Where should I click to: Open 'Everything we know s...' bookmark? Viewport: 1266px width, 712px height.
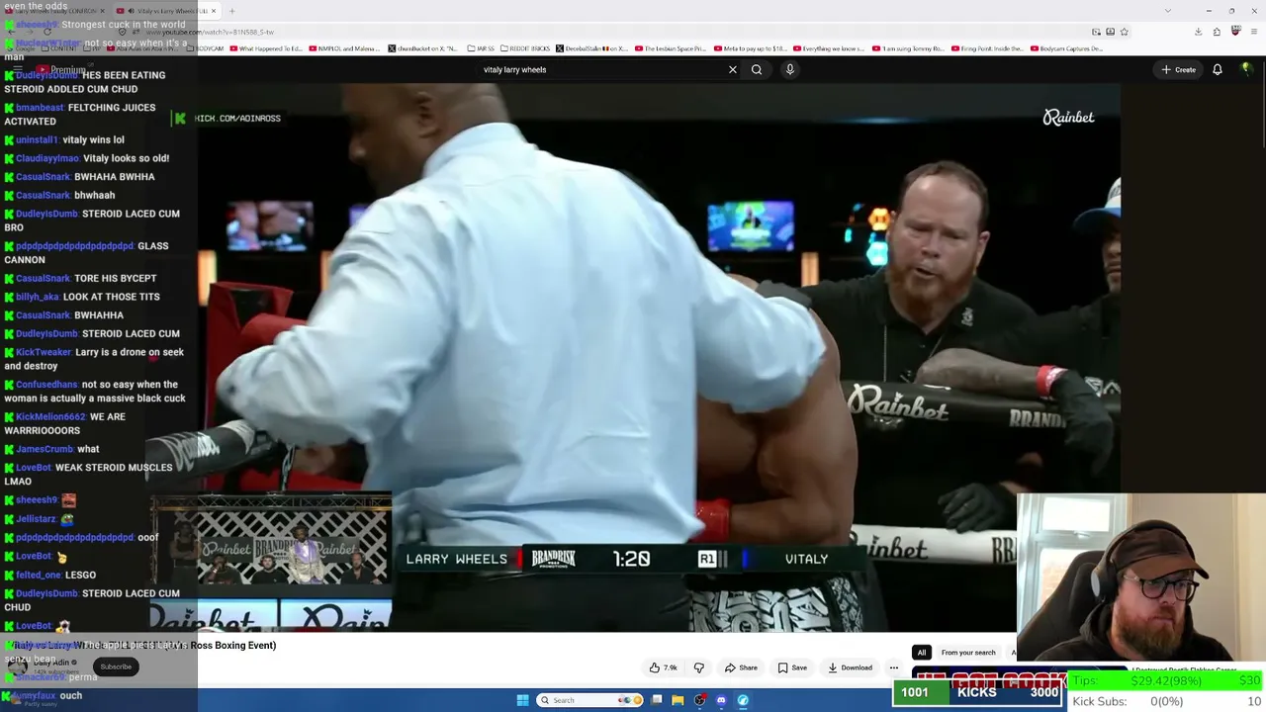coord(830,48)
